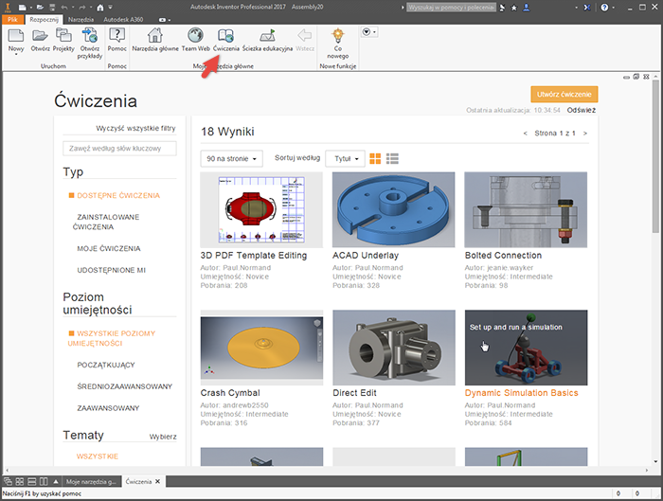Click the Ćwiczenia ribbon icon
The image size is (663, 501).
(x=225, y=35)
